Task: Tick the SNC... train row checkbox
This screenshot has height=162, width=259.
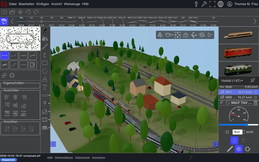Action: coord(255,92)
